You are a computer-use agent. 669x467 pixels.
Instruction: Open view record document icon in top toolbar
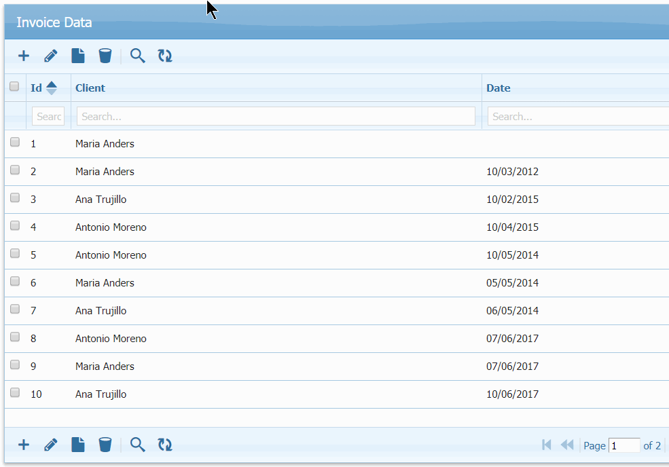(x=78, y=56)
